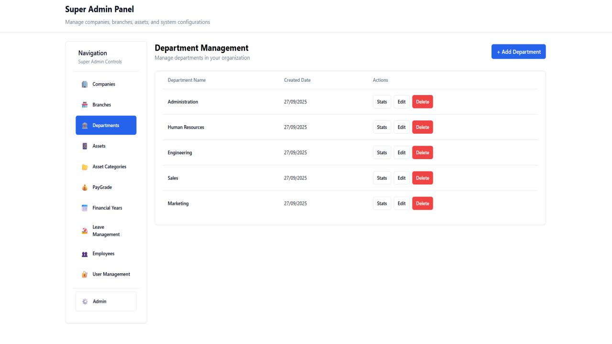Click 'Manage departments in your organization' text
This screenshot has height=344, width=612.
pos(202,58)
